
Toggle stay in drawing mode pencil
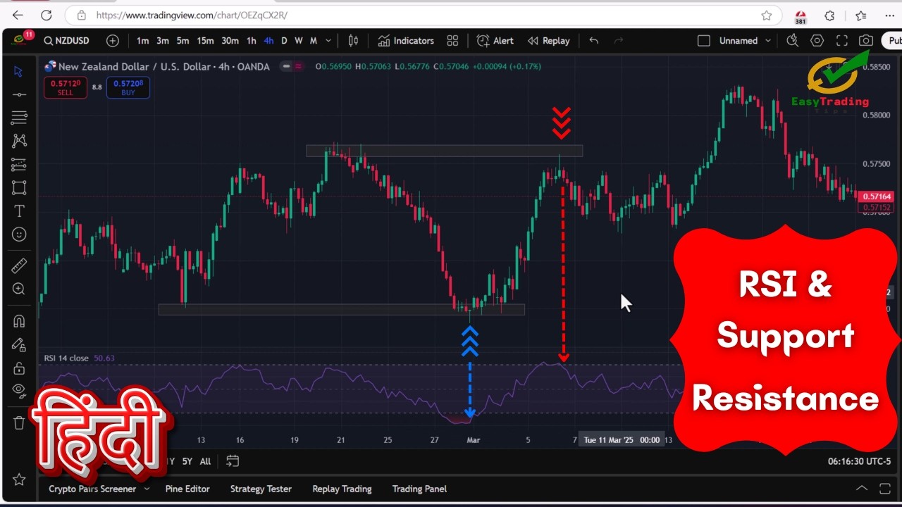pyautogui.click(x=19, y=345)
